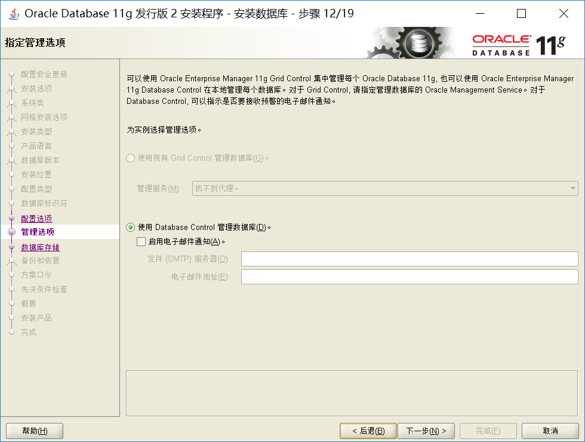Click the 安装选项 step in sidebar
This screenshot has height=442, width=585.
point(36,88)
